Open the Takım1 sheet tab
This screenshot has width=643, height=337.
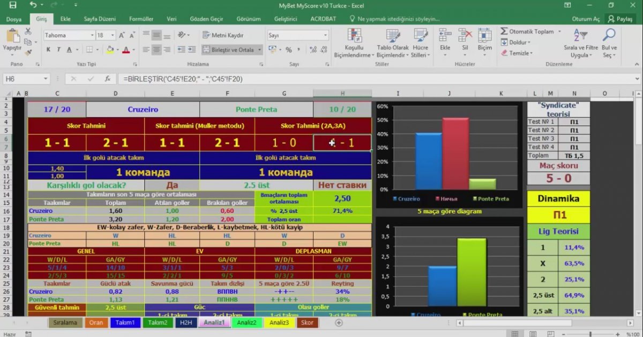click(x=126, y=323)
